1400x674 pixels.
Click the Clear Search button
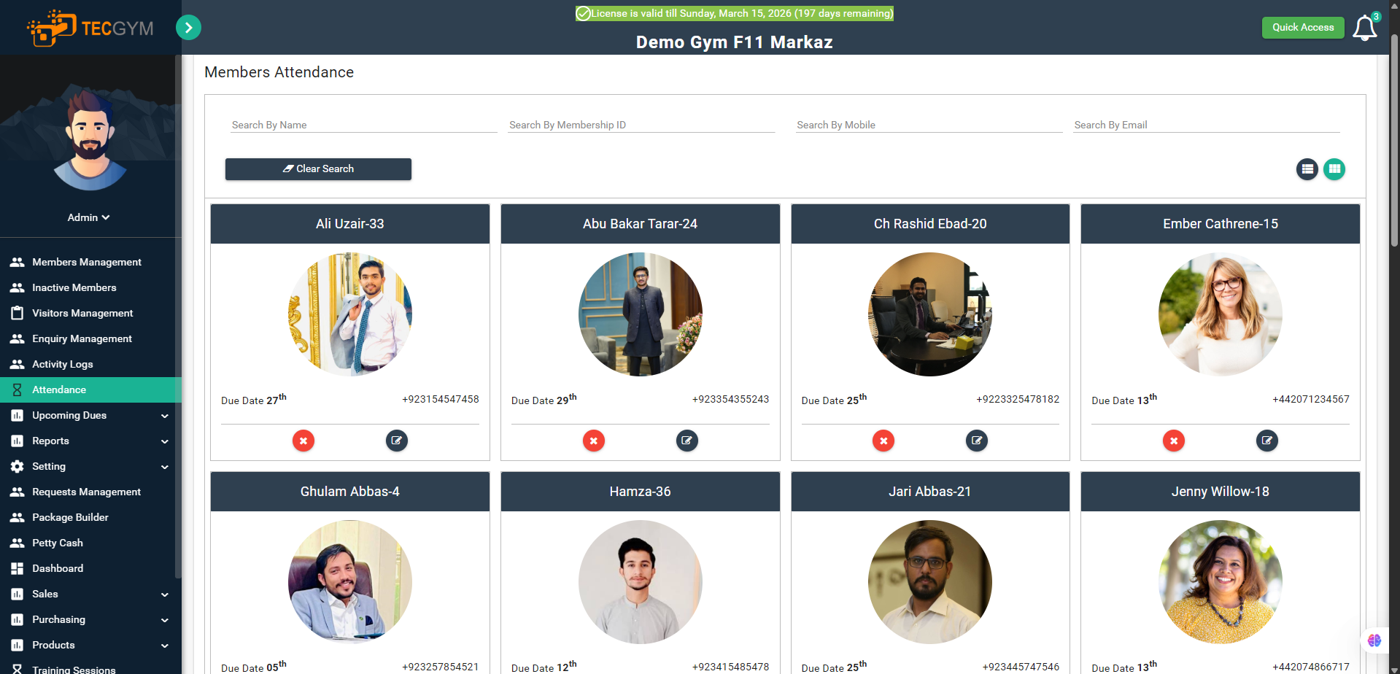(318, 169)
